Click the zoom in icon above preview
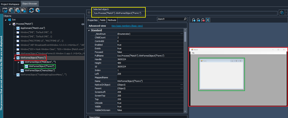The width and height of the screenshot is (288, 118). 193,20
